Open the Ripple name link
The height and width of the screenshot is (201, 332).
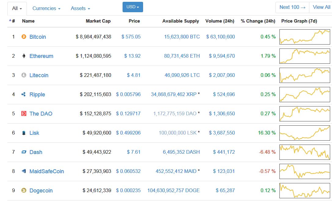pos(37,95)
